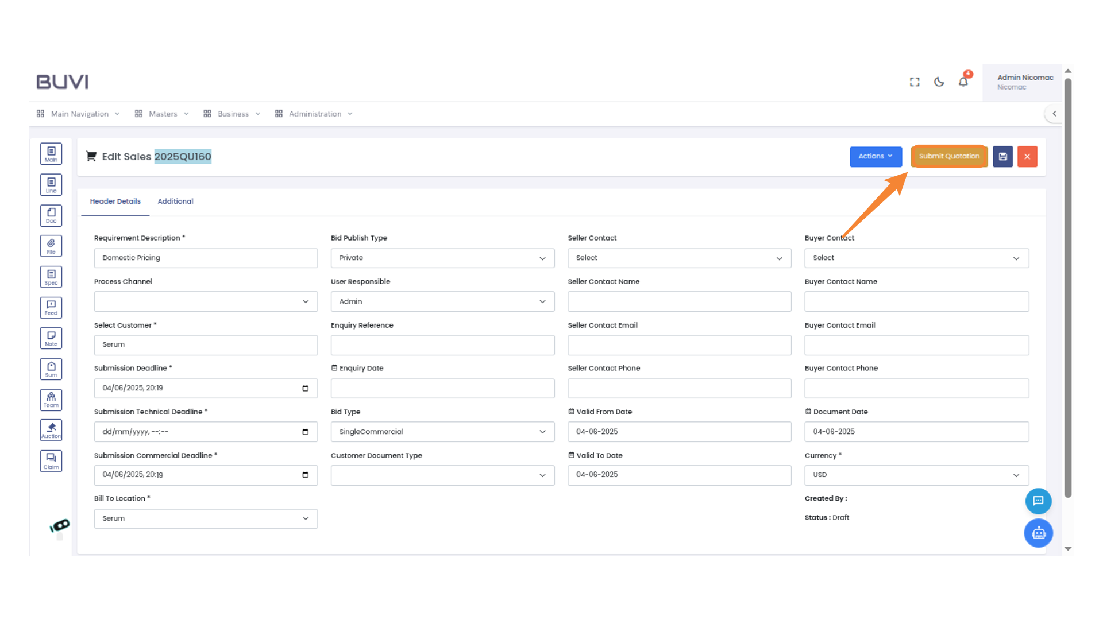Viewport: 1103px width, 620px height.
Task: Open the Team sidebar icon
Action: click(x=51, y=400)
